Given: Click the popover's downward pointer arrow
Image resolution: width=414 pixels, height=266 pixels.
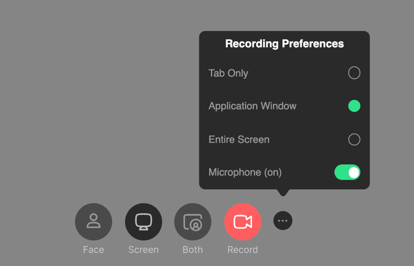Looking at the screenshot, I should (x=282, y=192).
